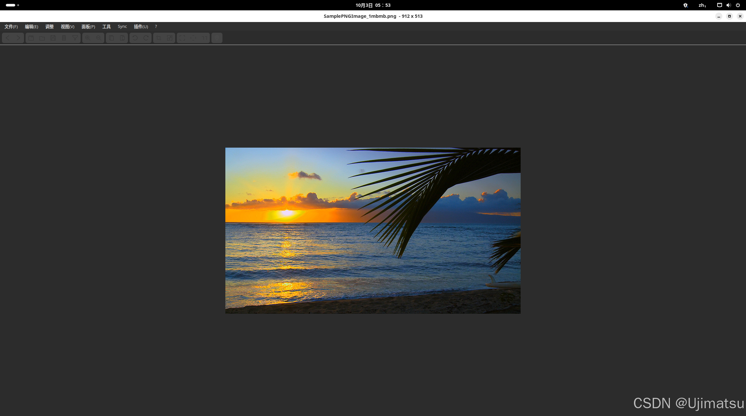
Task: Select the crop tool
Action: 159,38
